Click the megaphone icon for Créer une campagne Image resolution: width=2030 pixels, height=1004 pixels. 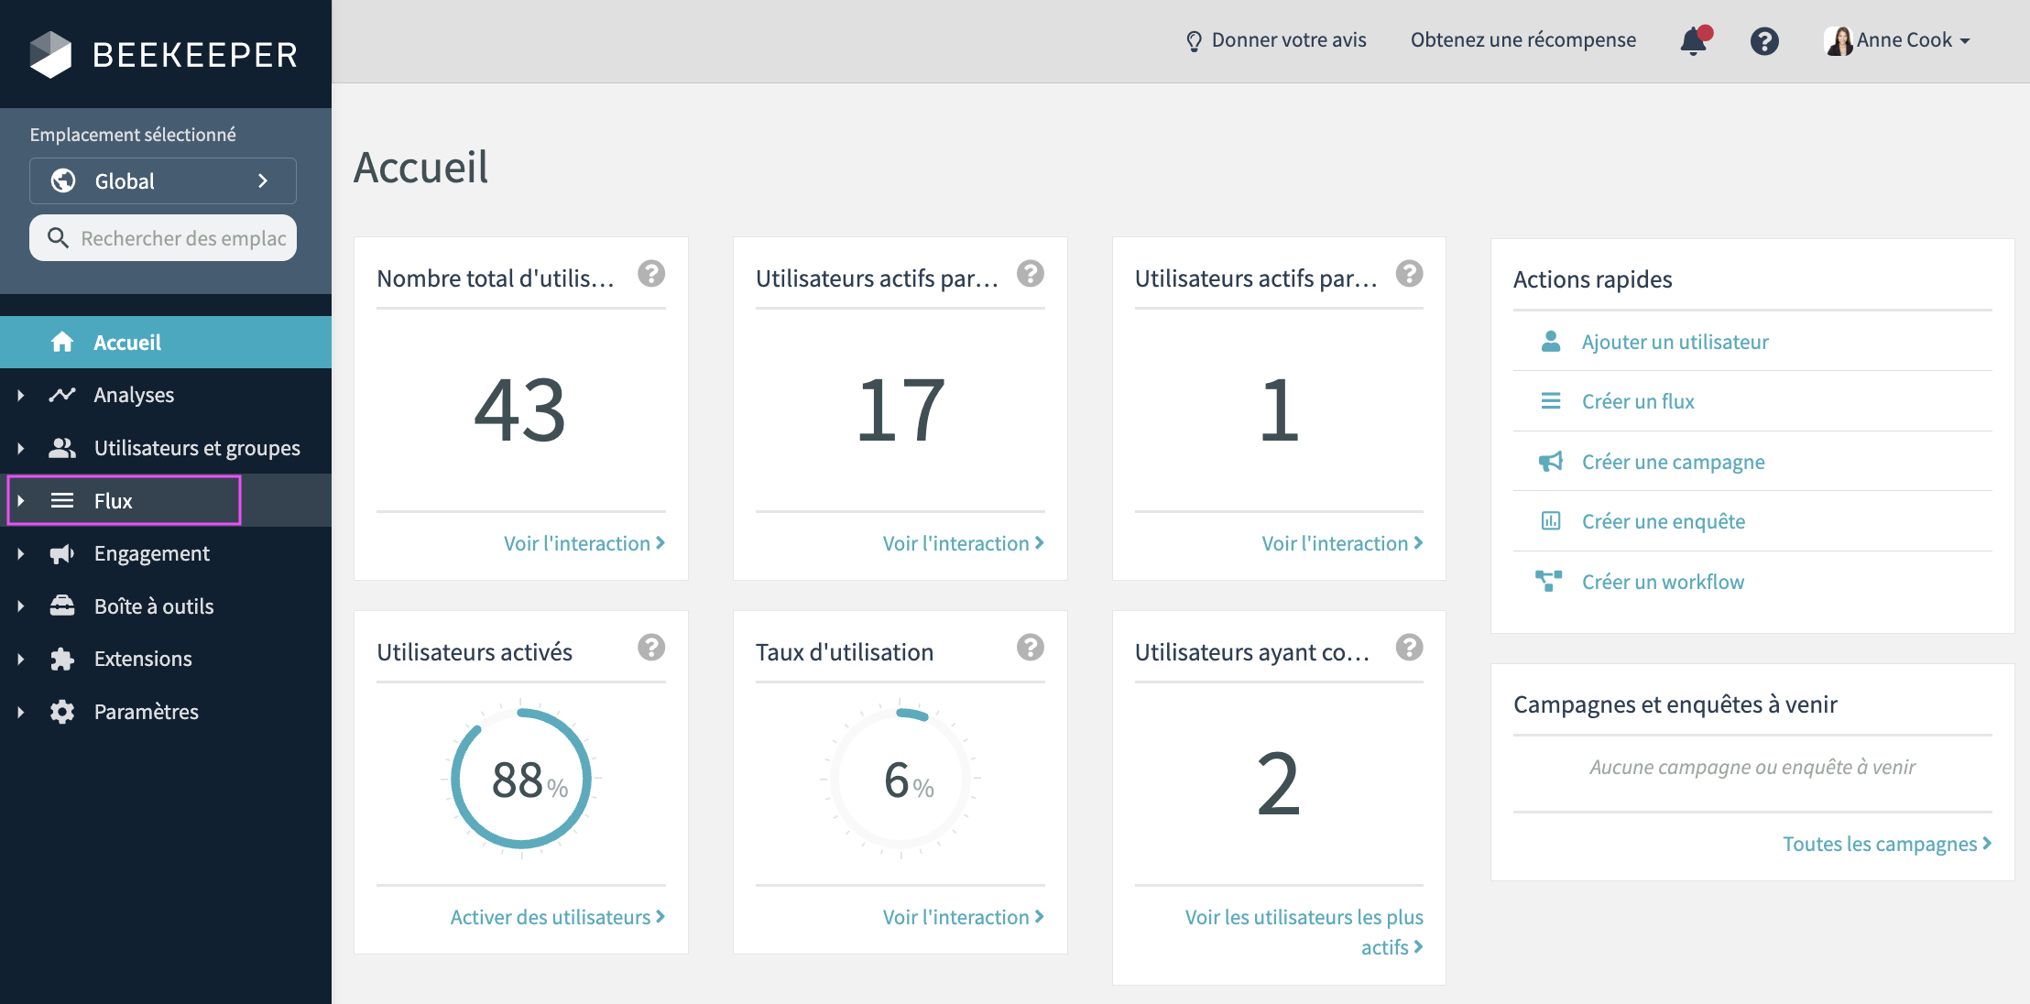coord(1550,462)
